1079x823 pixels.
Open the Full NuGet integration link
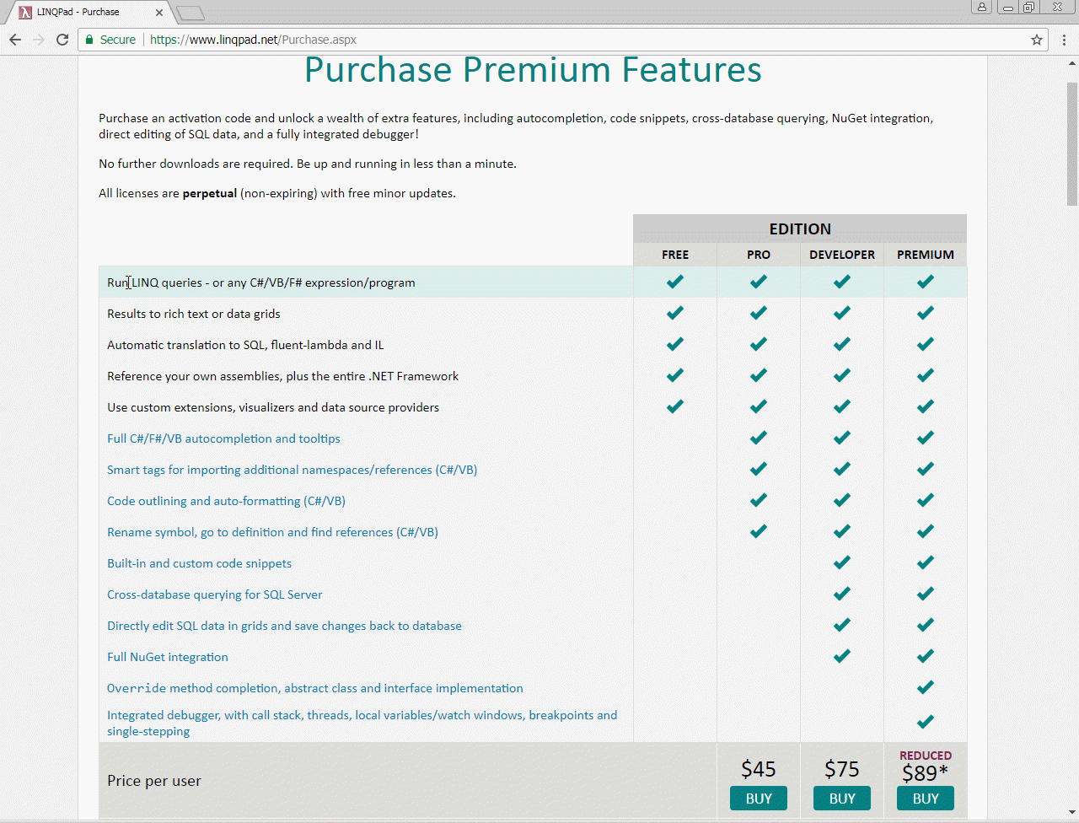click(x=168, y=657)
